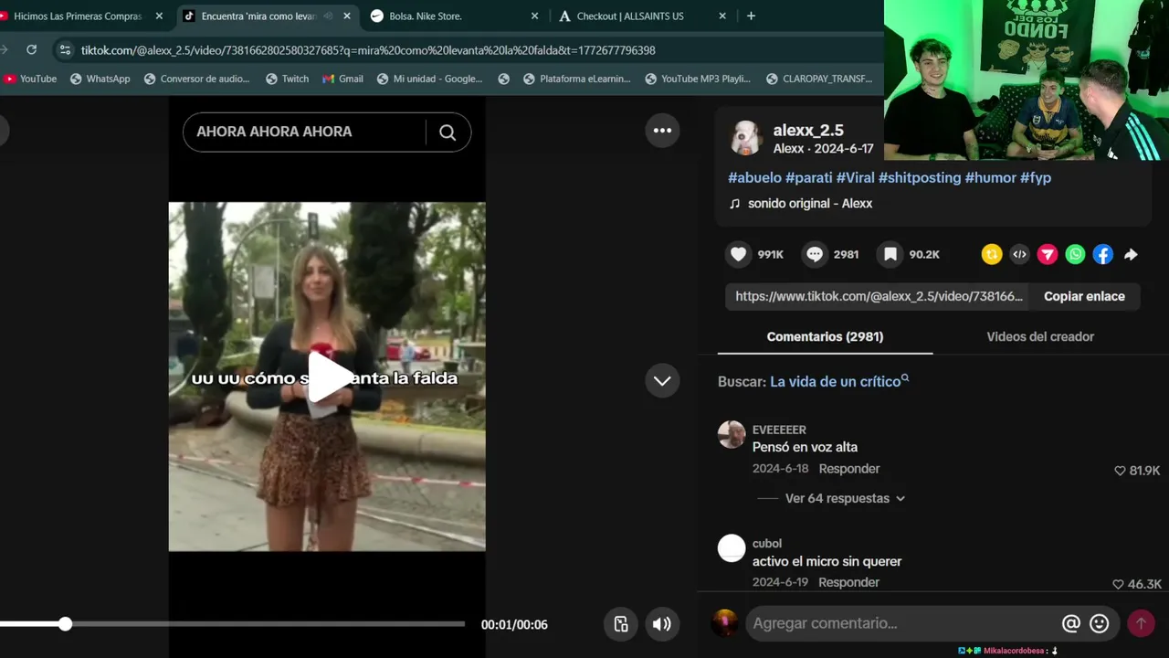Send to friends with the red icon

(x=1048, y=255)
